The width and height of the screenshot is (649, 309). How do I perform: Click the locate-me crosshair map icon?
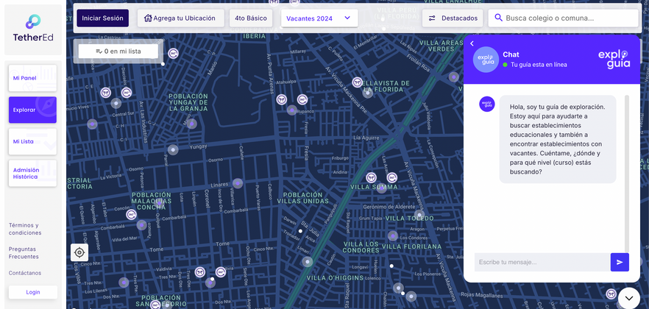(79, 252)
